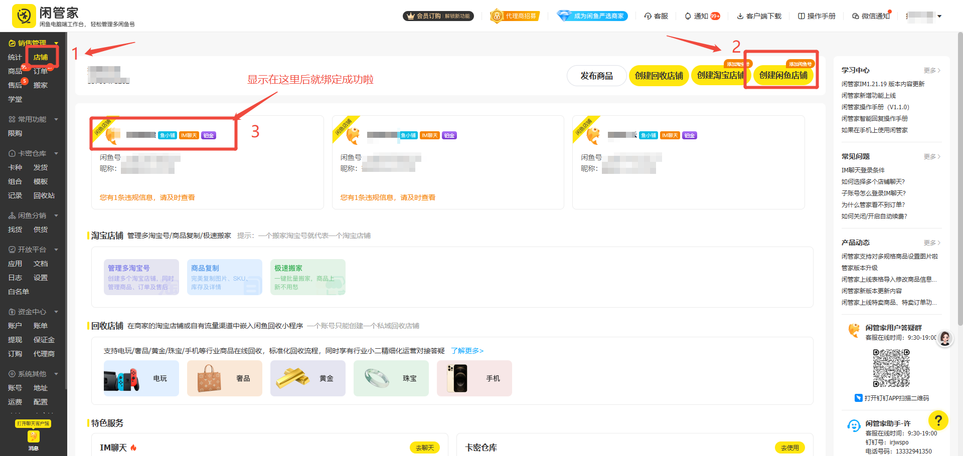The height and width of the screenshot is (456, 963).
Task: Click the floating question mark help icon
Action: (938, 420)
